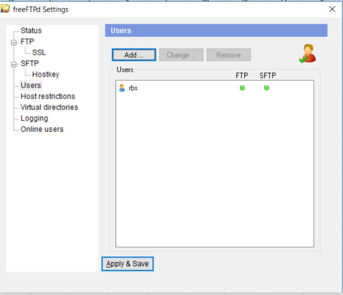Select SSL under FTP
343x295 pixels.
click(39, 53)
